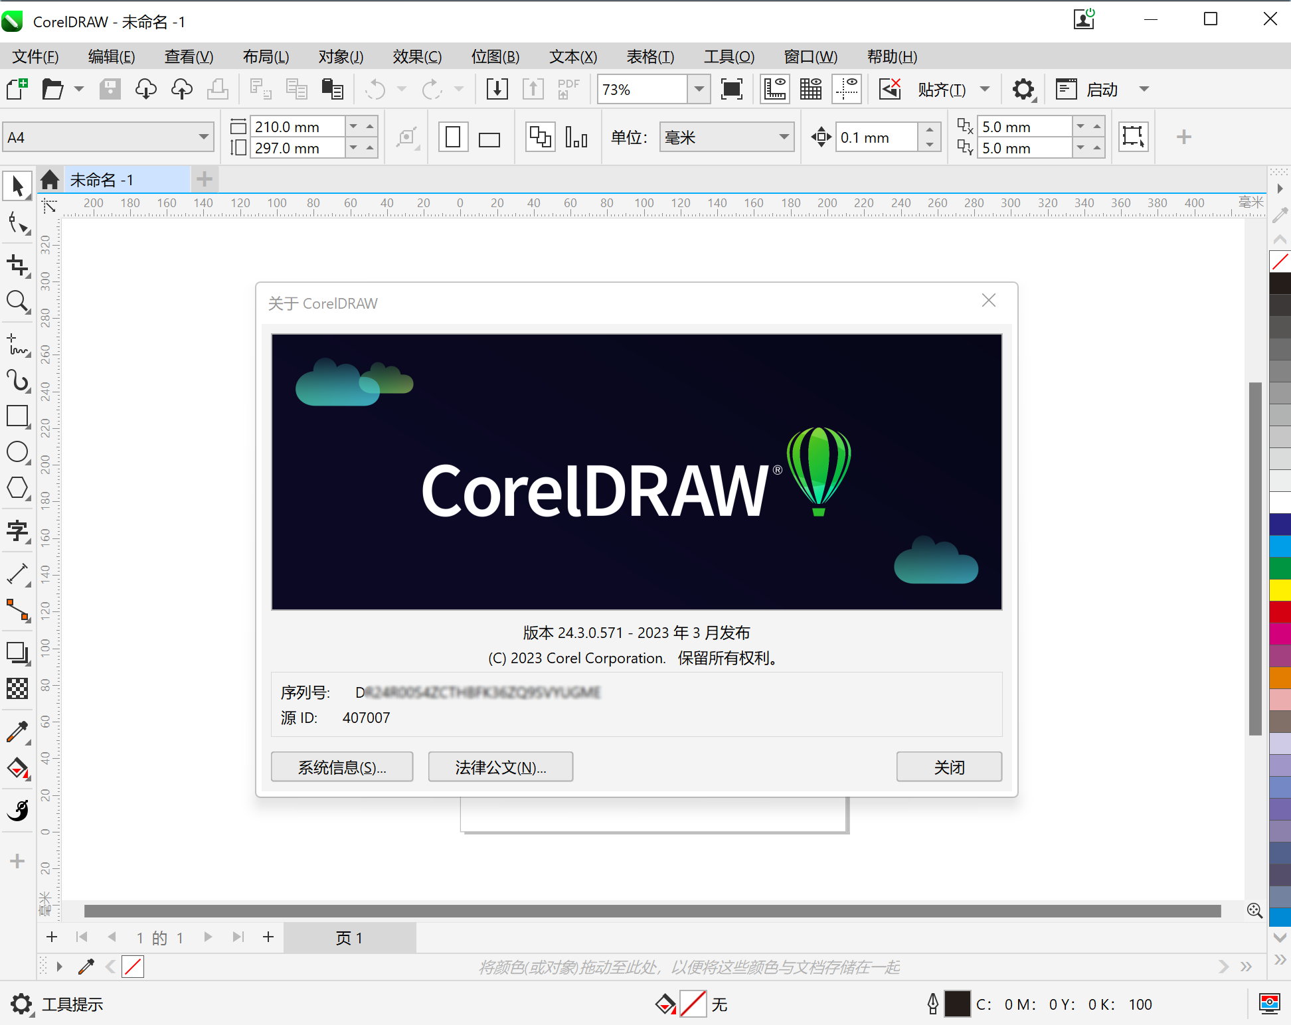Toggle Snap off button
This screenshot has width=1291, height=1025.
coord(890,89)
